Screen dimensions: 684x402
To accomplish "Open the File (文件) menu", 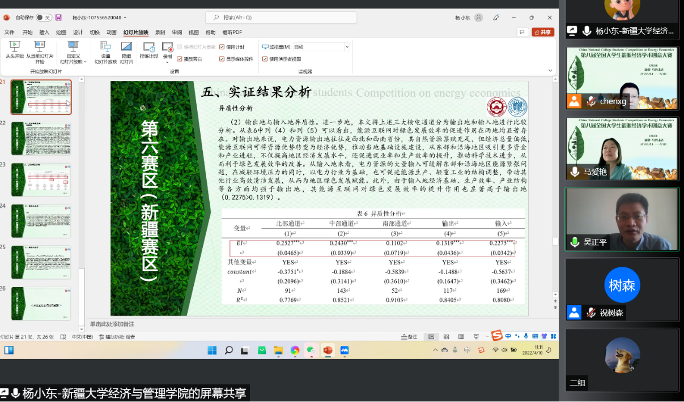I will (10, 32).
